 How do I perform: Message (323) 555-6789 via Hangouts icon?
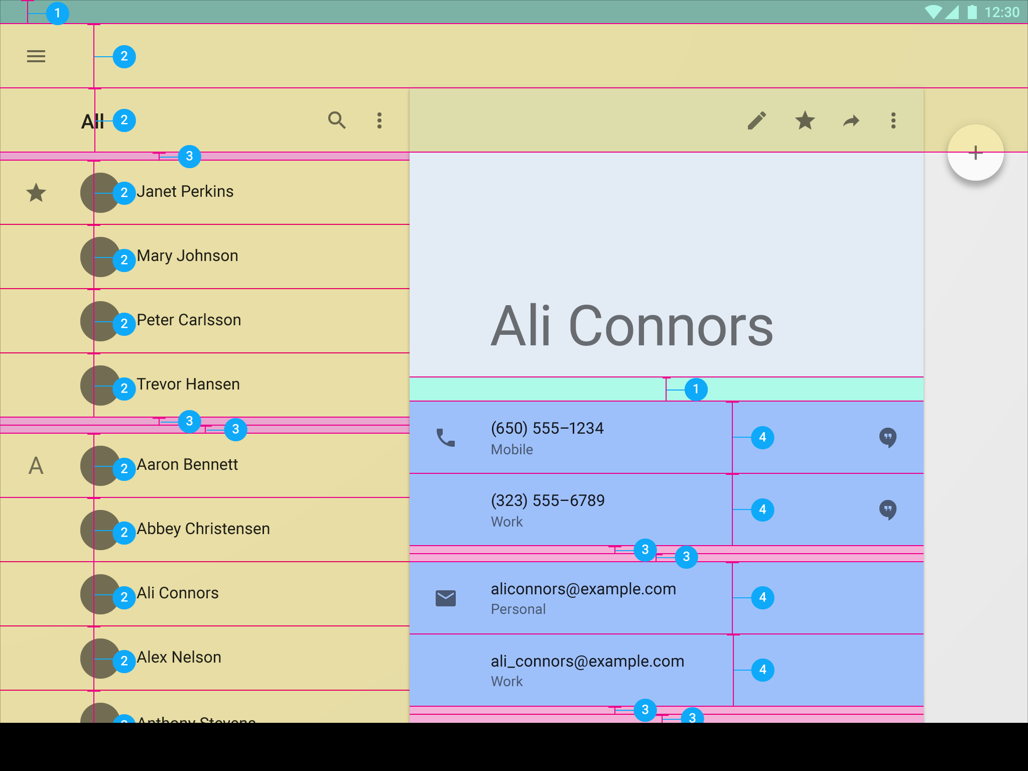[x=888, y=510]
